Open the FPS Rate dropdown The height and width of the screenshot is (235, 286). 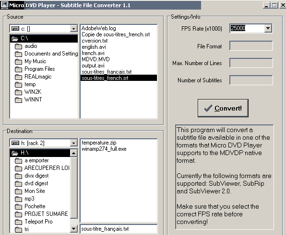coord(268,28)
